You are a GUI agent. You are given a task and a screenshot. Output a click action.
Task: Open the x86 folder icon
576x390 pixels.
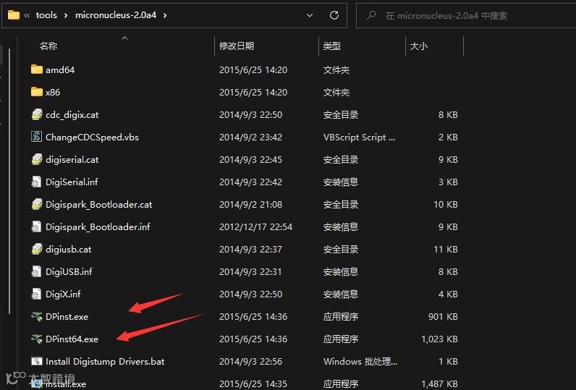(x=37, y=92)
